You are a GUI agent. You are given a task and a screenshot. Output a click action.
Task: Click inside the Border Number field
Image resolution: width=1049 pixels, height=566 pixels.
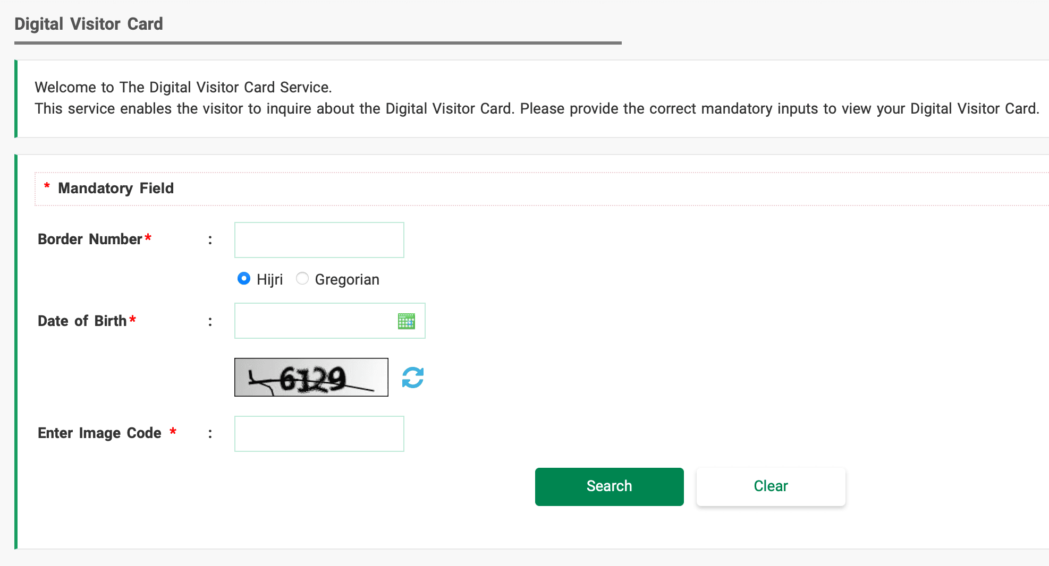319,239
